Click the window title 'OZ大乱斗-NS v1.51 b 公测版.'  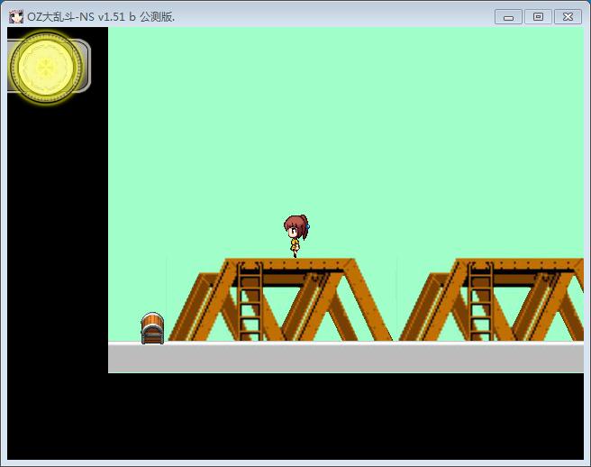click(x=101, y=17)
